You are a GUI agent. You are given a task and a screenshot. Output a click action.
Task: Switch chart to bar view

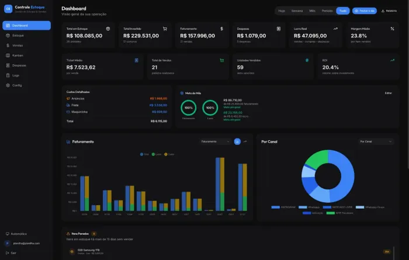(x=237, y=141)
